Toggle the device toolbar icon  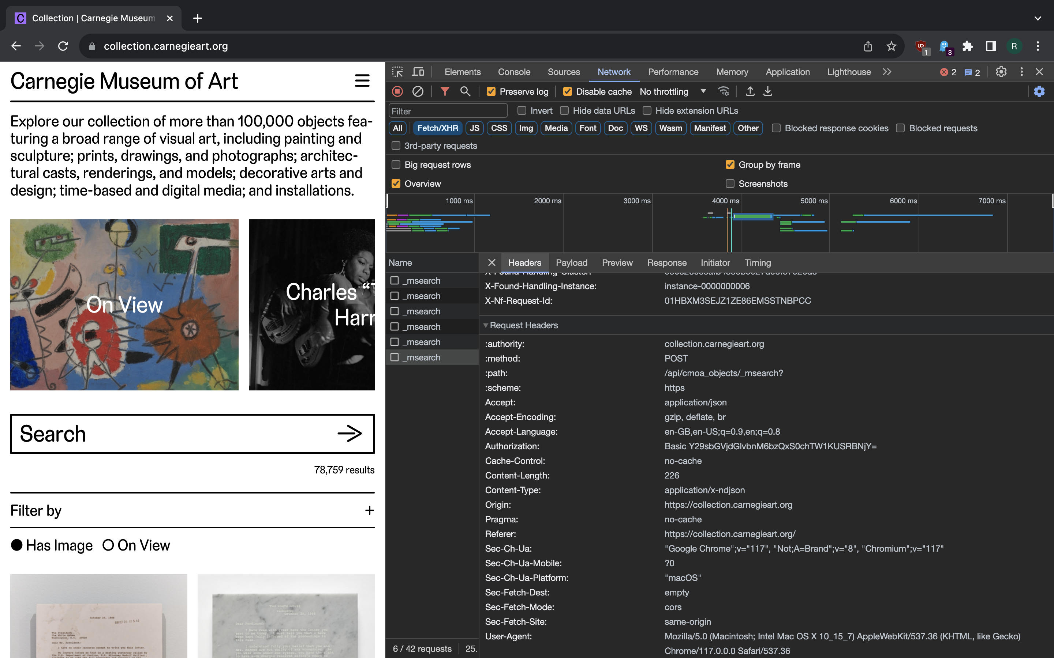(x=418, y=72)
